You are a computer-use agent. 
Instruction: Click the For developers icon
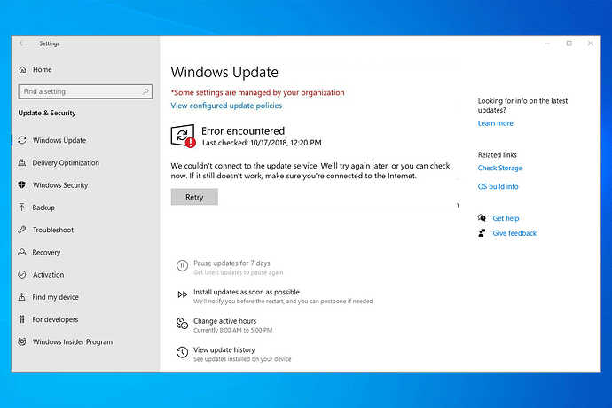[x=22, y=319]
